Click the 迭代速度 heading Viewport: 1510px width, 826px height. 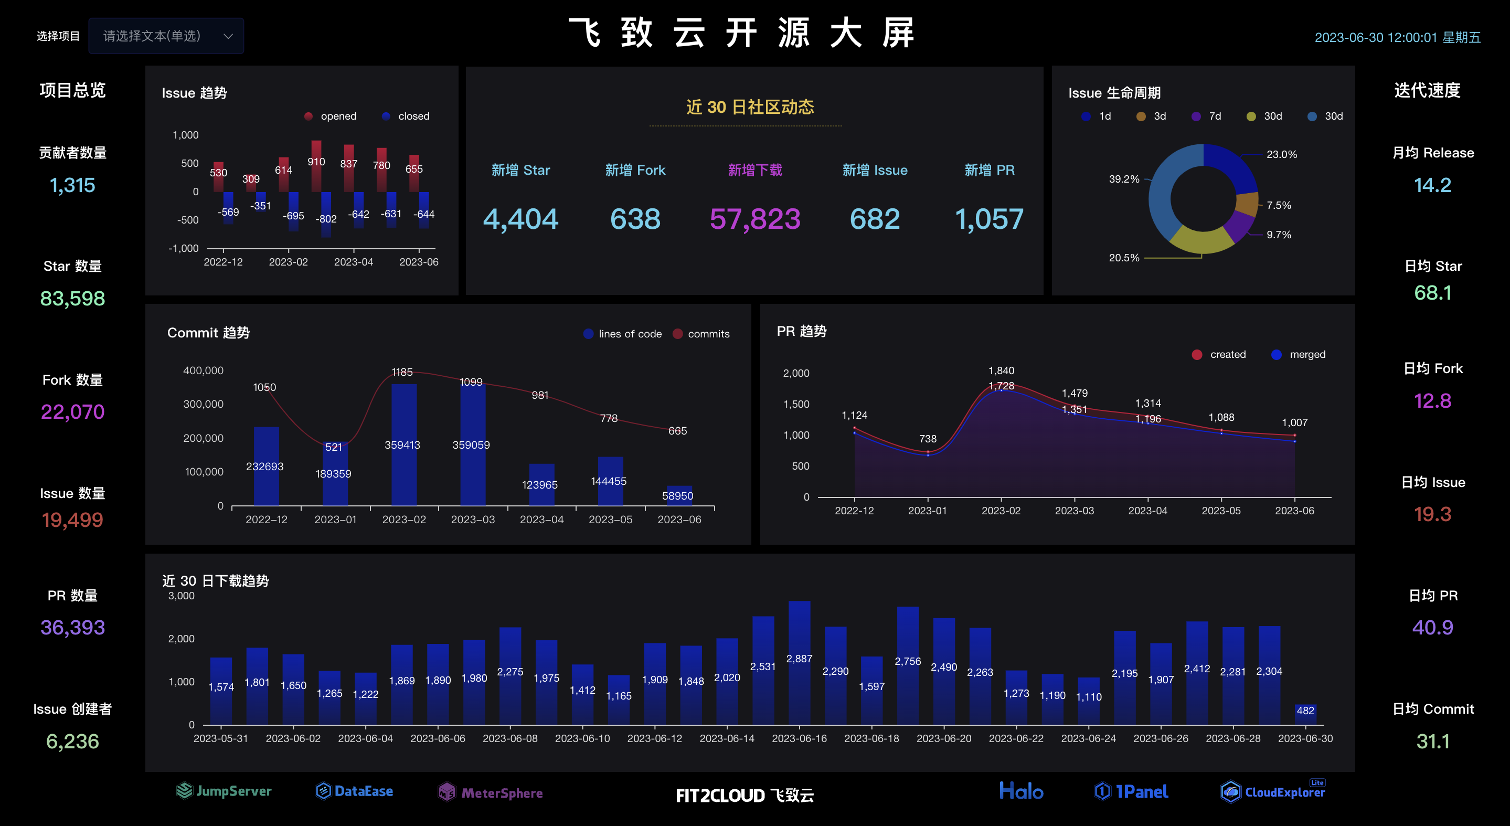click(1427, 90)
